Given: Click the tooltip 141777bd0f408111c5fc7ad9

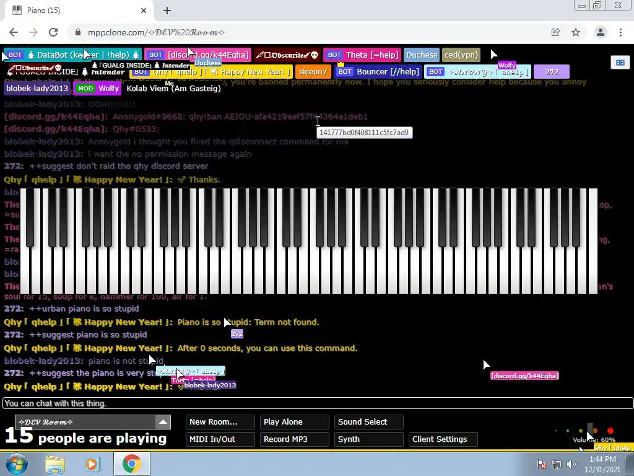Looking at the screenshot, I should coord(364,133).
